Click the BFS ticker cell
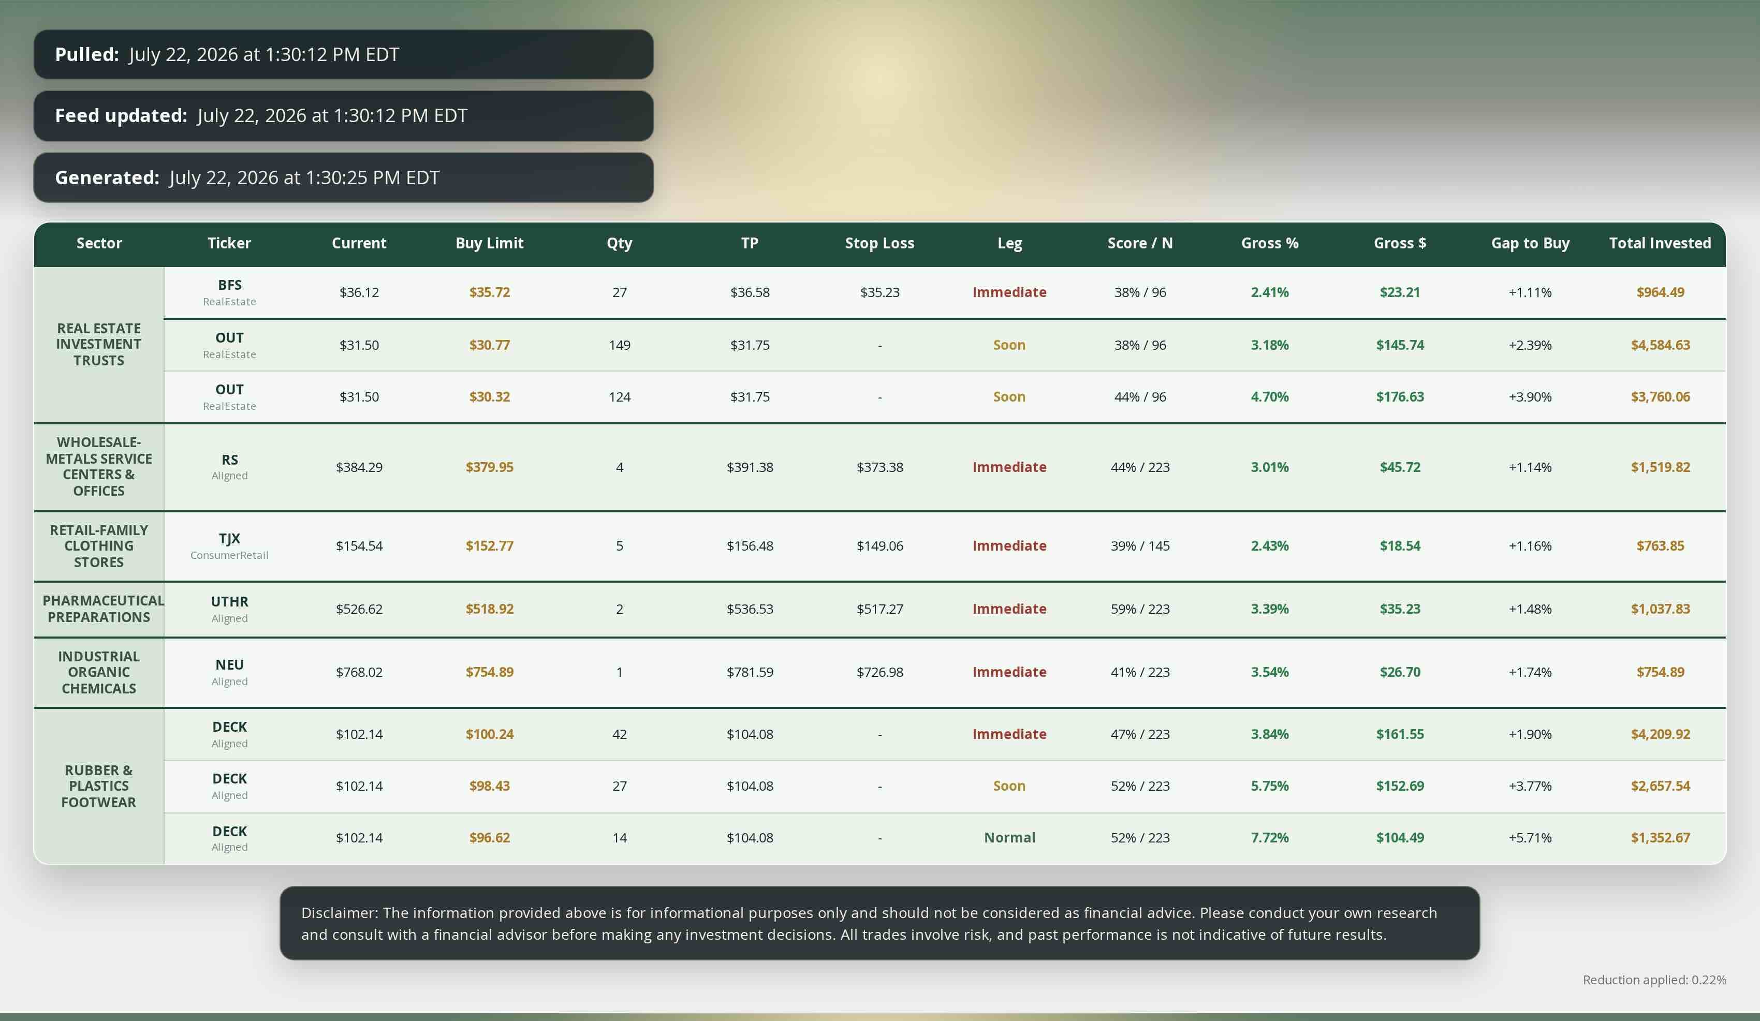This screenshot has height=1021, width=1760. [229, 292]
